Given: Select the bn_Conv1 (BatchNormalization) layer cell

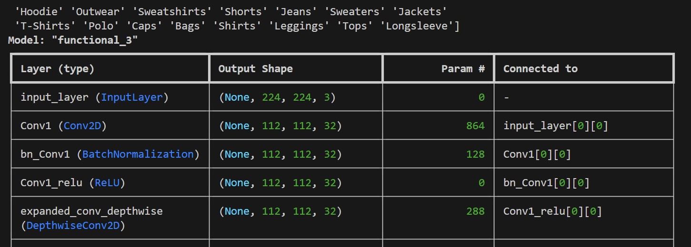Looking at the screenshot, I should 110,154.
